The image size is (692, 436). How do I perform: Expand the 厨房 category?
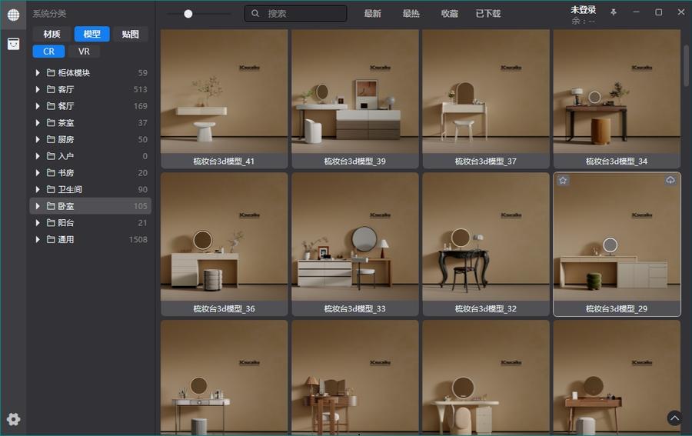[x=38, y=139]
